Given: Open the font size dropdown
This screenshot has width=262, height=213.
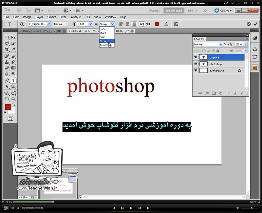Looking at the screenshot, I should coord(90,24).
